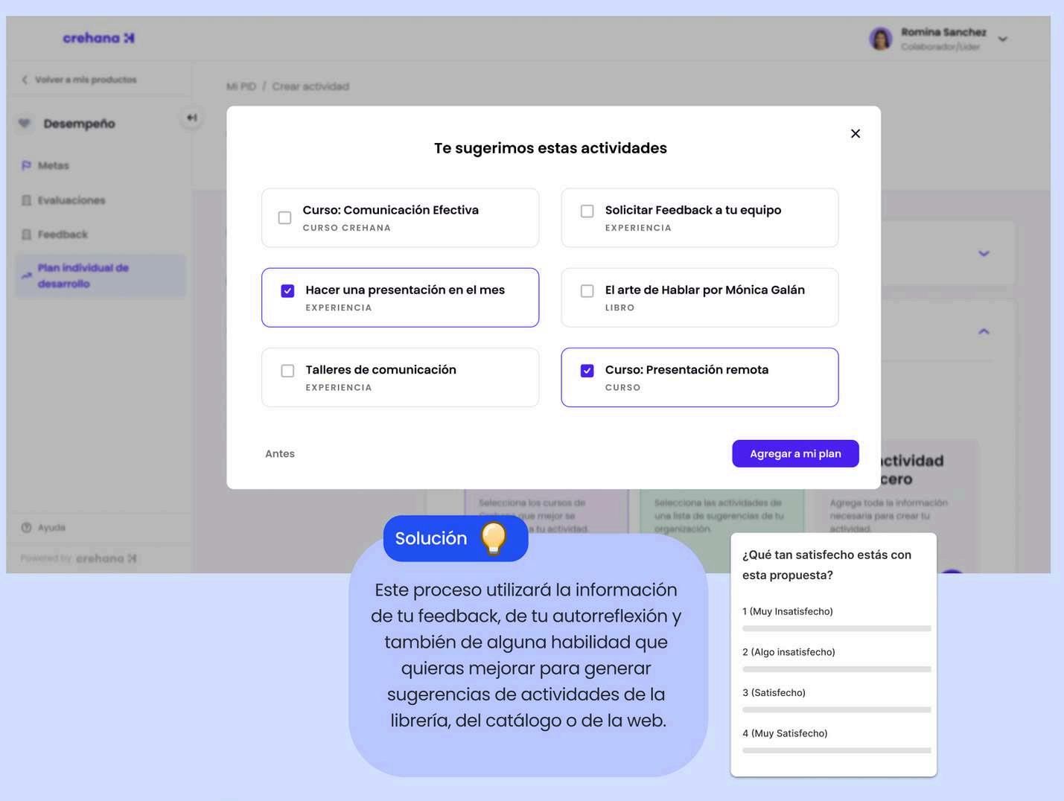Open the Ayuda help link
1064x801 pixels.
tap(51, 528)
